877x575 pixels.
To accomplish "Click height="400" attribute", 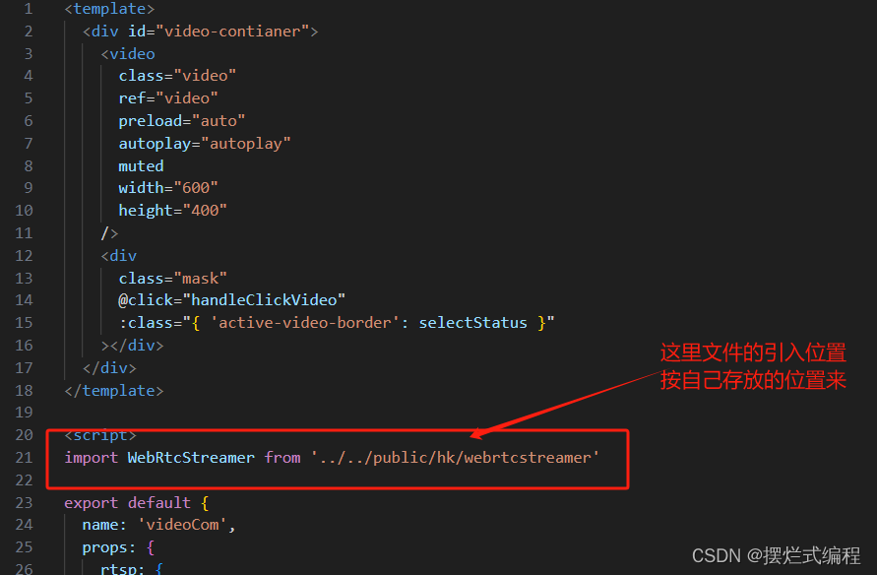I will pyautogui.click(x=173, y=211).
